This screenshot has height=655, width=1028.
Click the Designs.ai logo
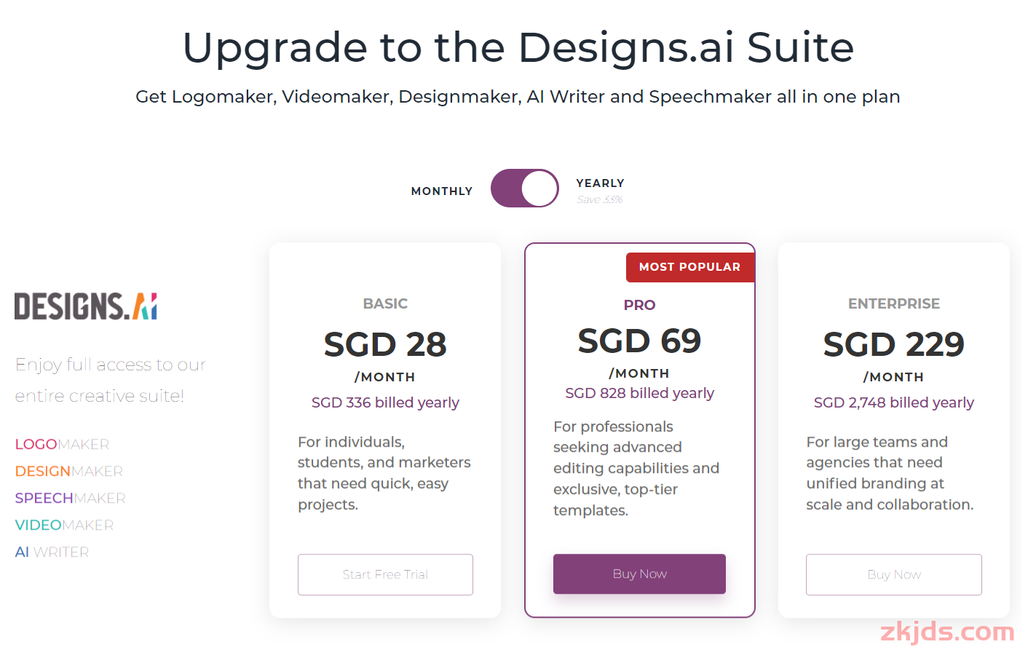tap(86, 306)
